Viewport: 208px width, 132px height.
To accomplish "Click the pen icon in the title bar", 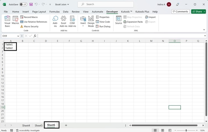I will point(177,4).
